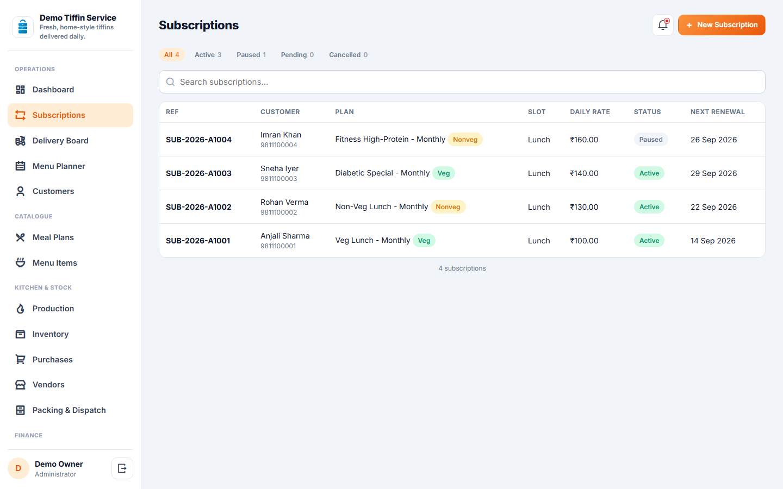Click the ₹130.00 daily rate
Screen dimensions: 783x489
[585, 207]
